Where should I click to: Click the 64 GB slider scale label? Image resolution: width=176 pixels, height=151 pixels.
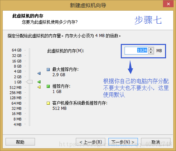coord(16,50)
